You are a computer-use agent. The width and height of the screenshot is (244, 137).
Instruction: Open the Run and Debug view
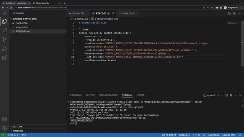pos(5,49)
